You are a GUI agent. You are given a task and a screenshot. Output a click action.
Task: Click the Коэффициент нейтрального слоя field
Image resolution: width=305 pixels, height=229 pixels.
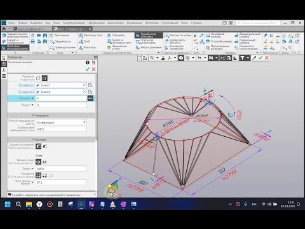pos(61,129)
